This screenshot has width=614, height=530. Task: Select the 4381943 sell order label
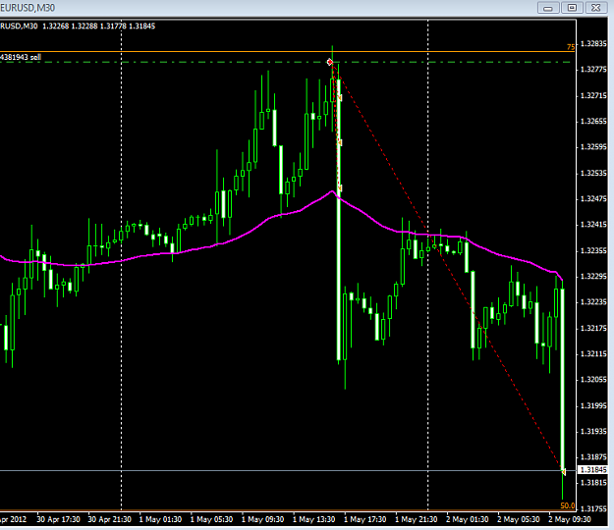(21, 57)
